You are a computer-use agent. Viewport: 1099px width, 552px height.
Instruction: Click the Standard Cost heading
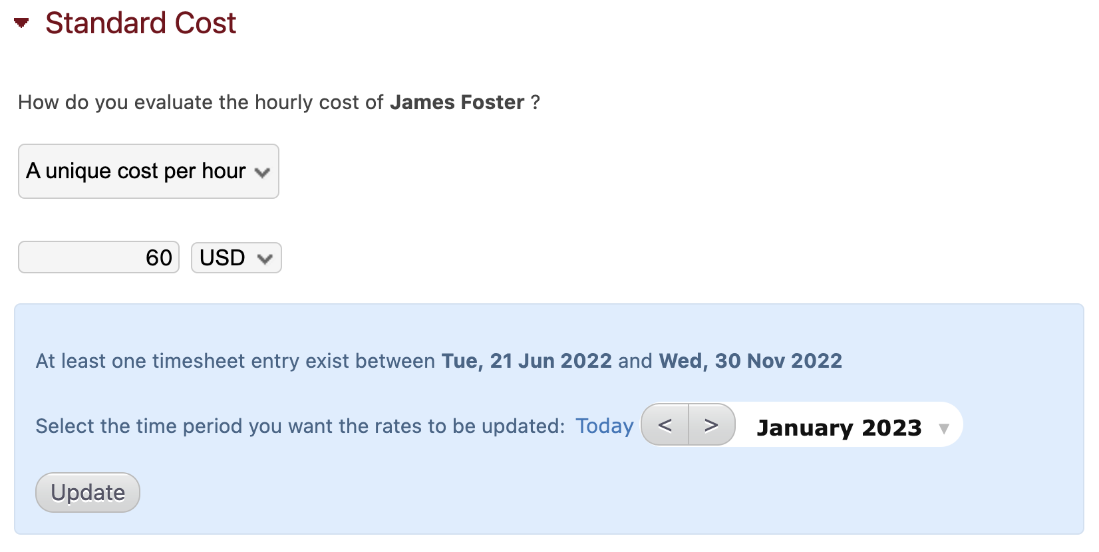point(140,23)
